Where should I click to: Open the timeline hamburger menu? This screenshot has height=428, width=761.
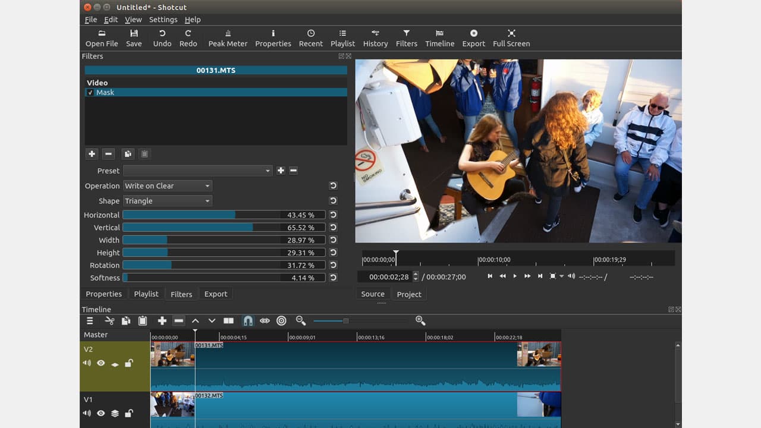tap(89, 320)
